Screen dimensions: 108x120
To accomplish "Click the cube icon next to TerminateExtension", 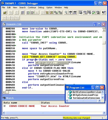I will coord(70,98).
